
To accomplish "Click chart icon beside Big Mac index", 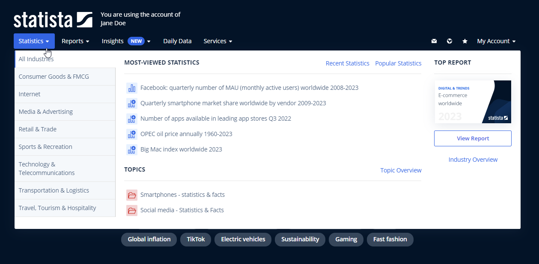I will tap(131, 150).
